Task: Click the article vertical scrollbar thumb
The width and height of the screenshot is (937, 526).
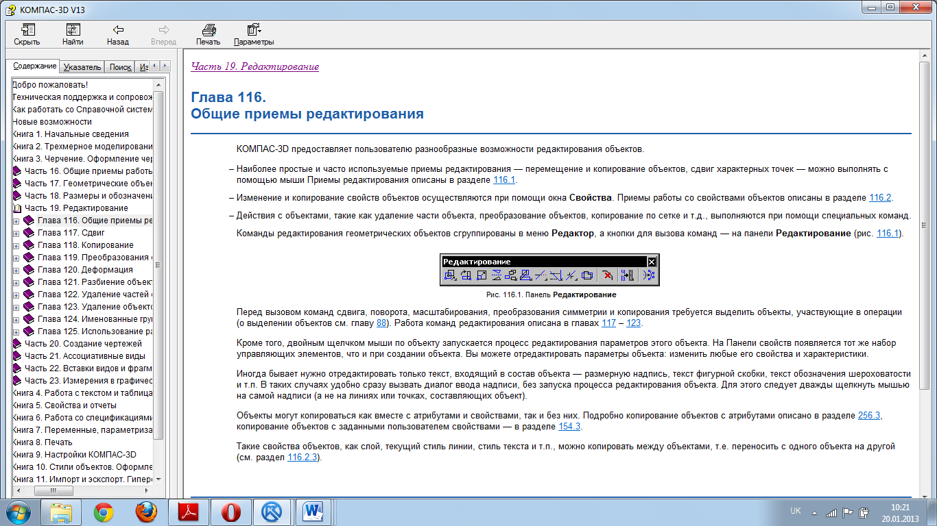Action: click(924, 226)
